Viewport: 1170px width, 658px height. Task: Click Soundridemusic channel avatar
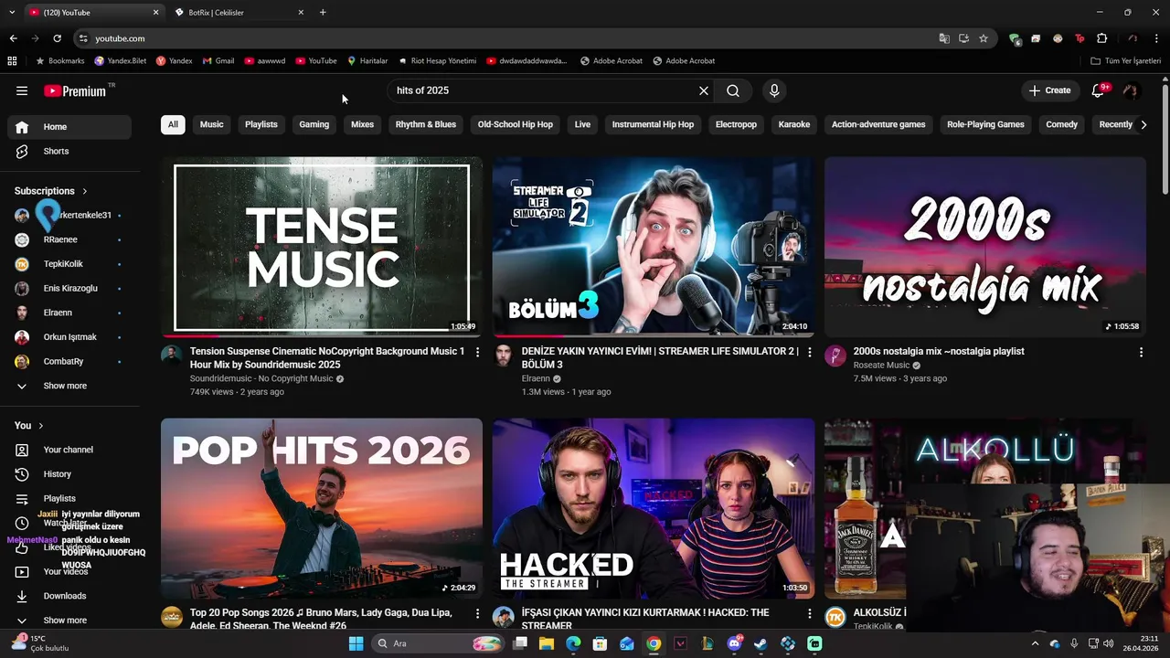click(172, 356)
